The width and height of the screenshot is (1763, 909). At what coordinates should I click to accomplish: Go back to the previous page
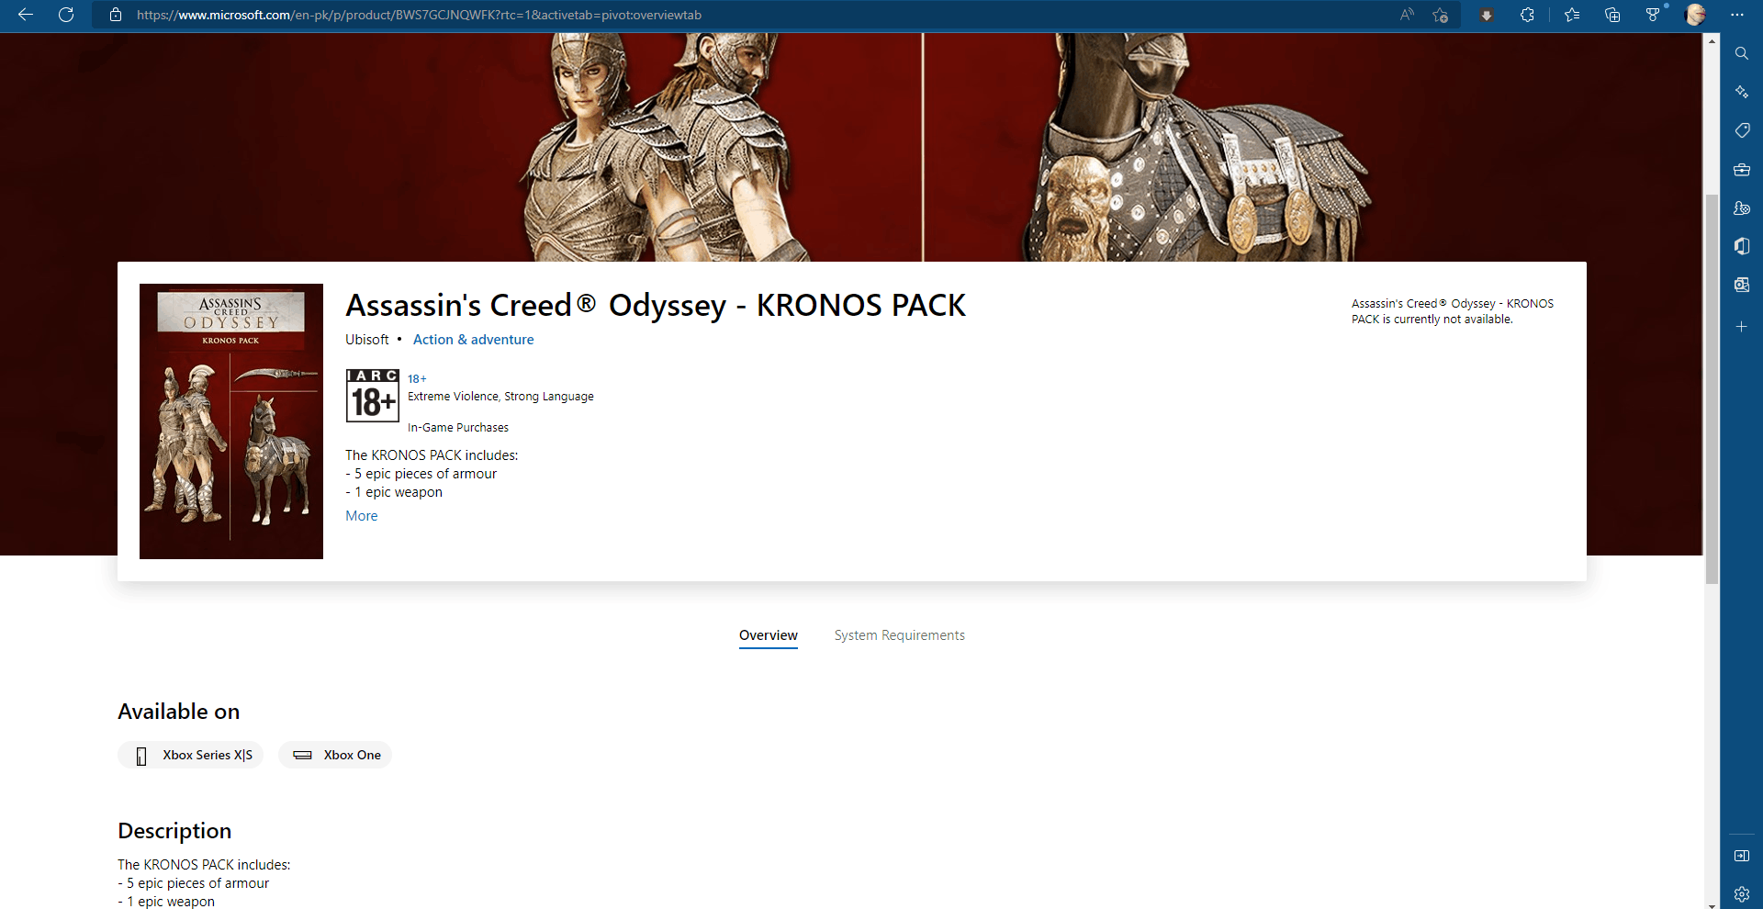pos(26,15)
